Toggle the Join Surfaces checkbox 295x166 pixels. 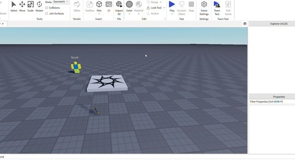pos(47,13)
